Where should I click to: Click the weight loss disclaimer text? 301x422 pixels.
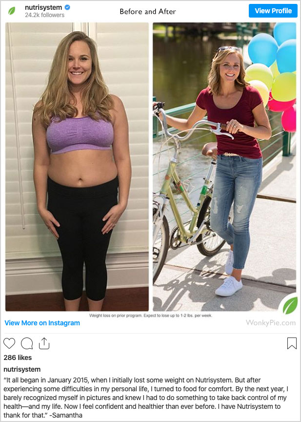click(x=150, y=316)
